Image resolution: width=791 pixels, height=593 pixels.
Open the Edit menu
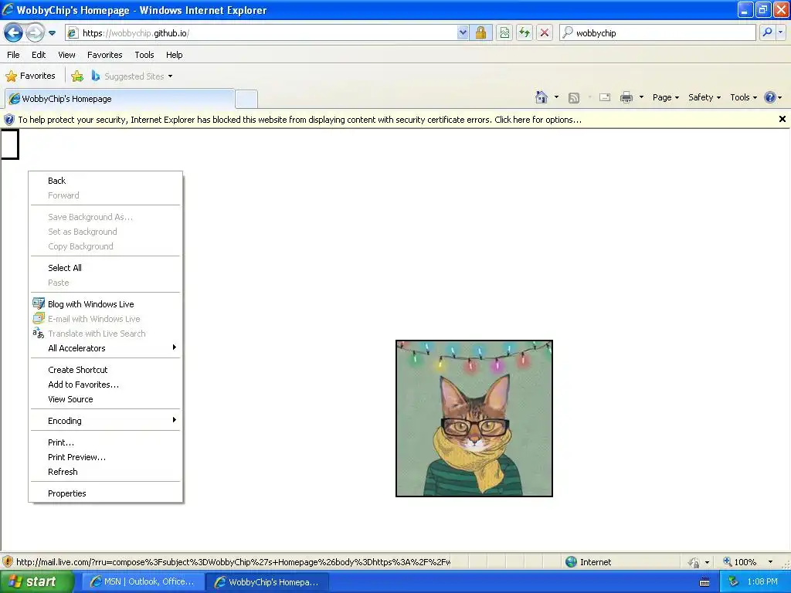39,55
